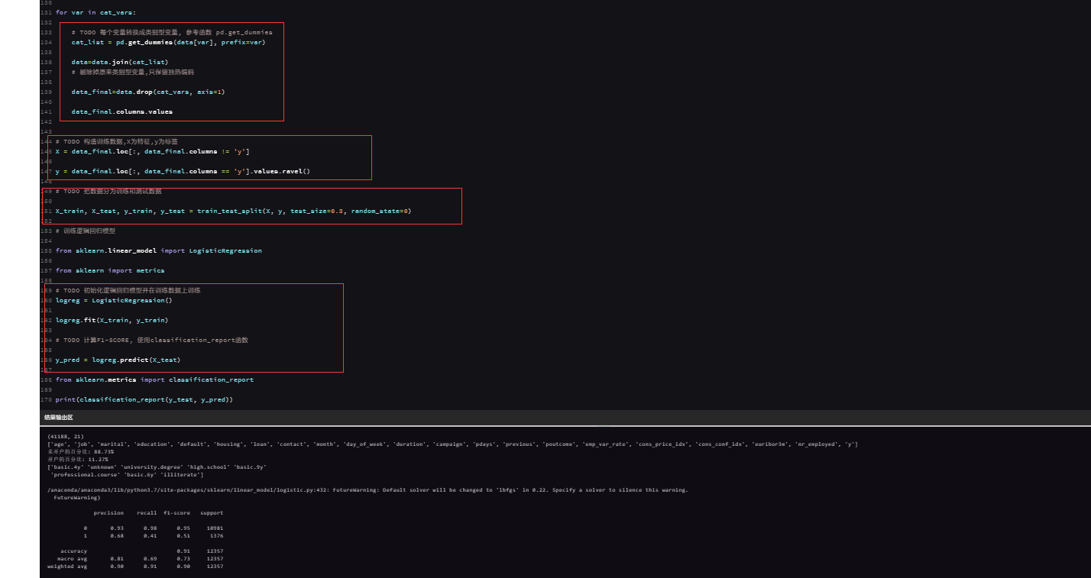Click the FutureWarning message about lbfgs solver
1091x578 pixels.
(367, 490)
